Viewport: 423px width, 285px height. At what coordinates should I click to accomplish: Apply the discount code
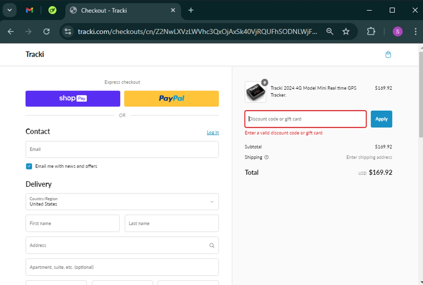381,119
